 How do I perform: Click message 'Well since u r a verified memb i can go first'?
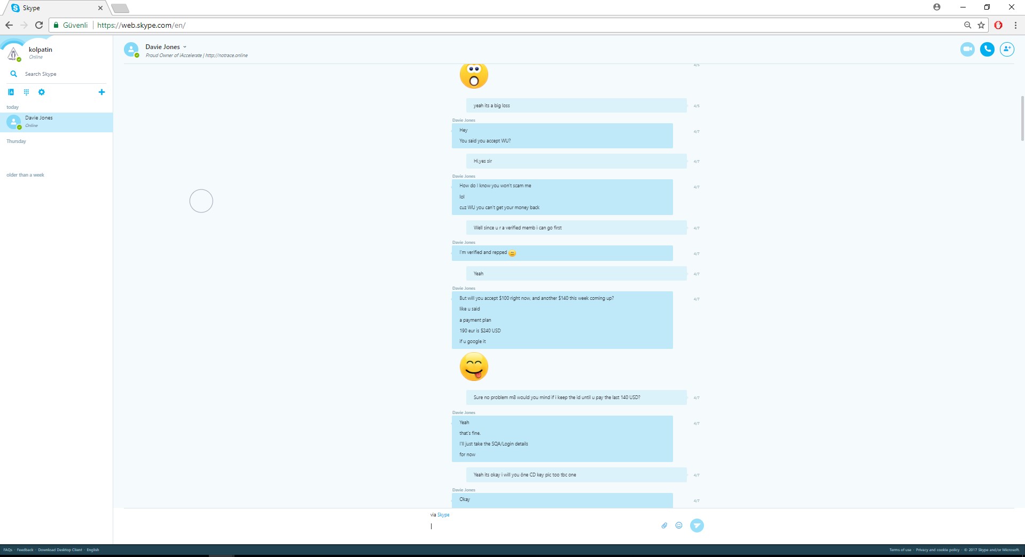coord(576,228)
